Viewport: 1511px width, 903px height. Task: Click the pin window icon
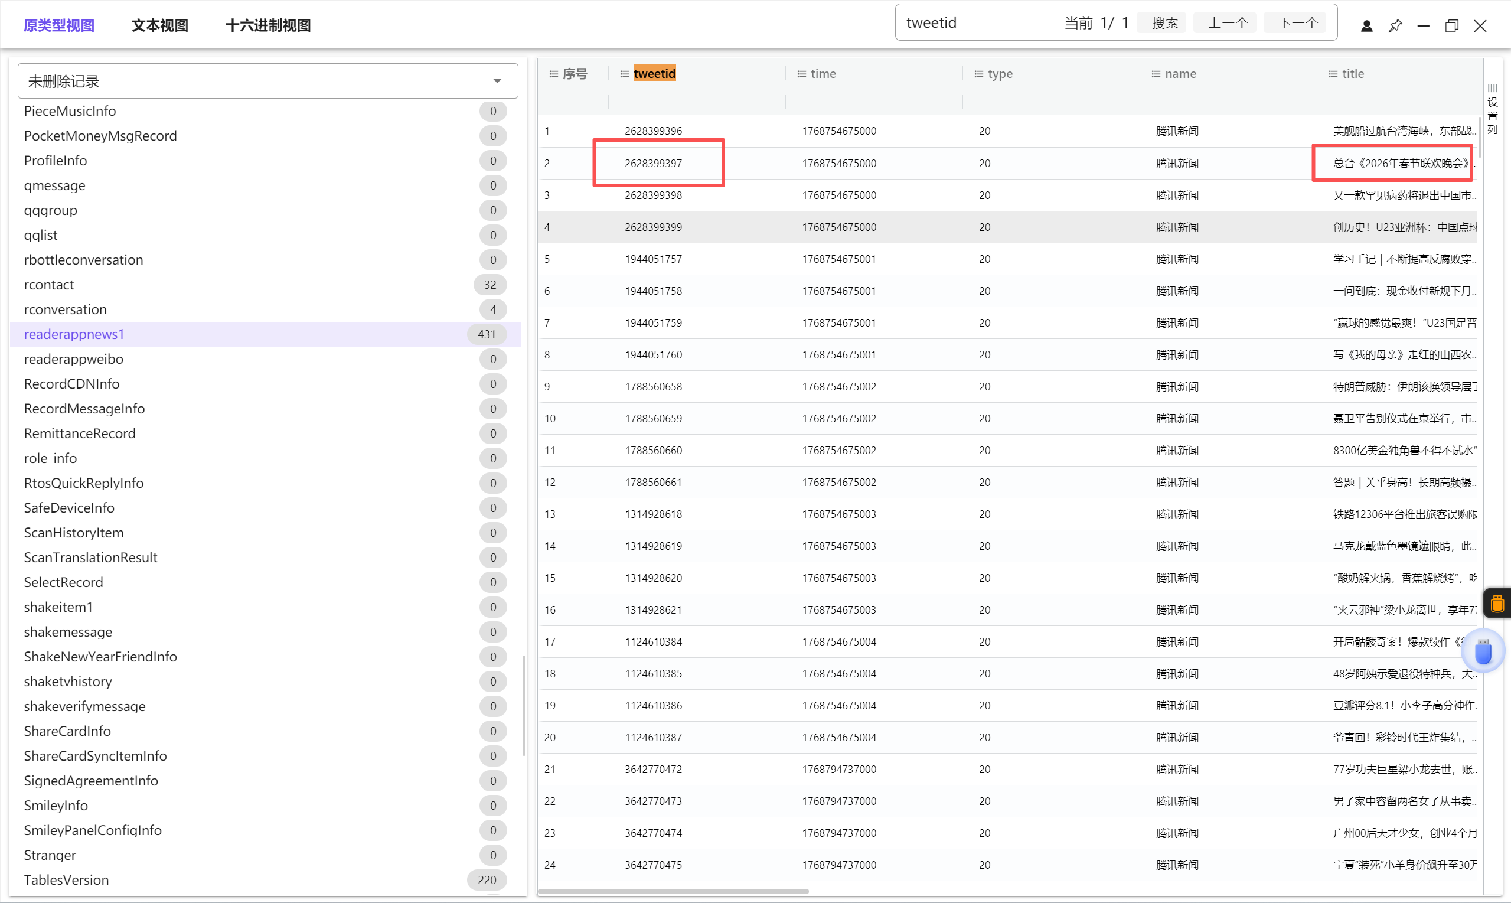click(1395, 25)
